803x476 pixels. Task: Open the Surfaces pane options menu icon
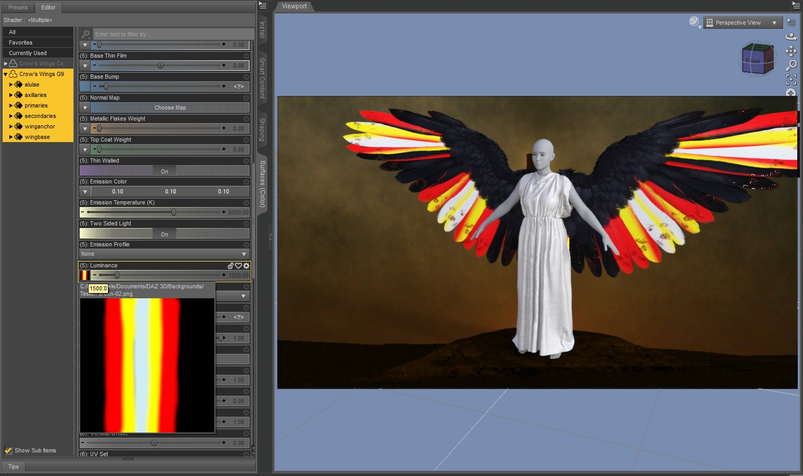coord(263,5)
